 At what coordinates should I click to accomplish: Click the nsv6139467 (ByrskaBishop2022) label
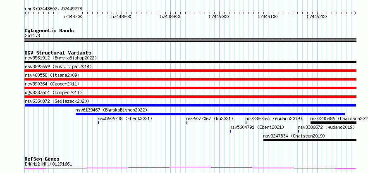(112, 110)
